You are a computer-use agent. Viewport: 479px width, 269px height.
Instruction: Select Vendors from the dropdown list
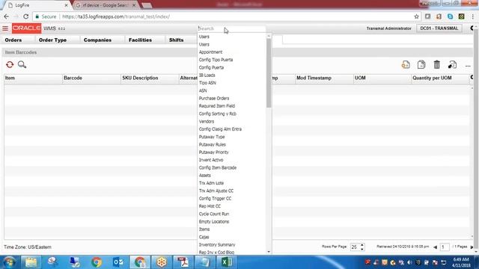207,121
